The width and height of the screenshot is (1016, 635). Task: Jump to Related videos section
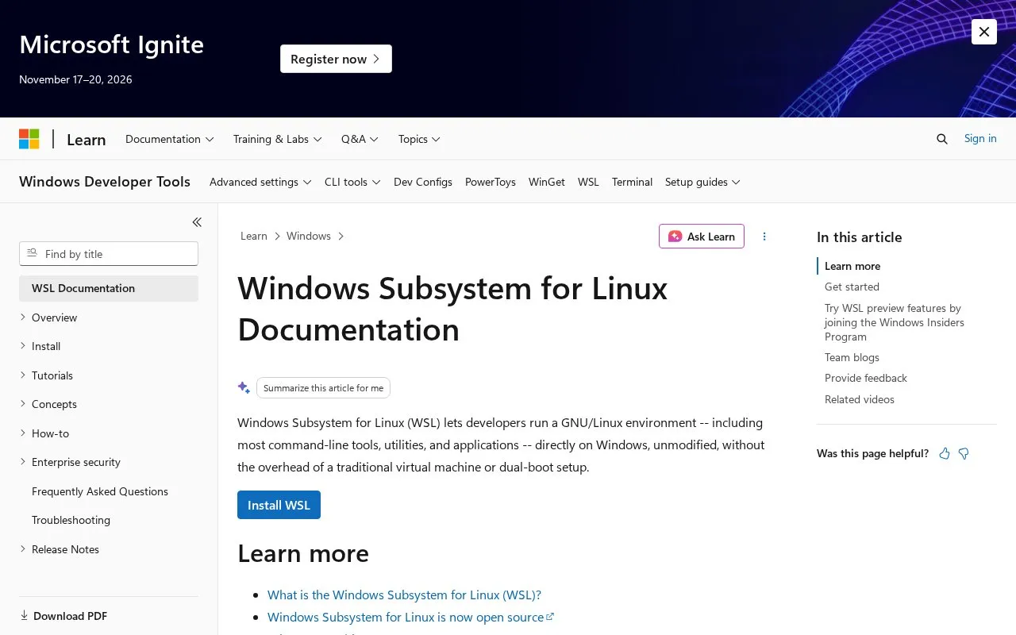click(860, 399)
